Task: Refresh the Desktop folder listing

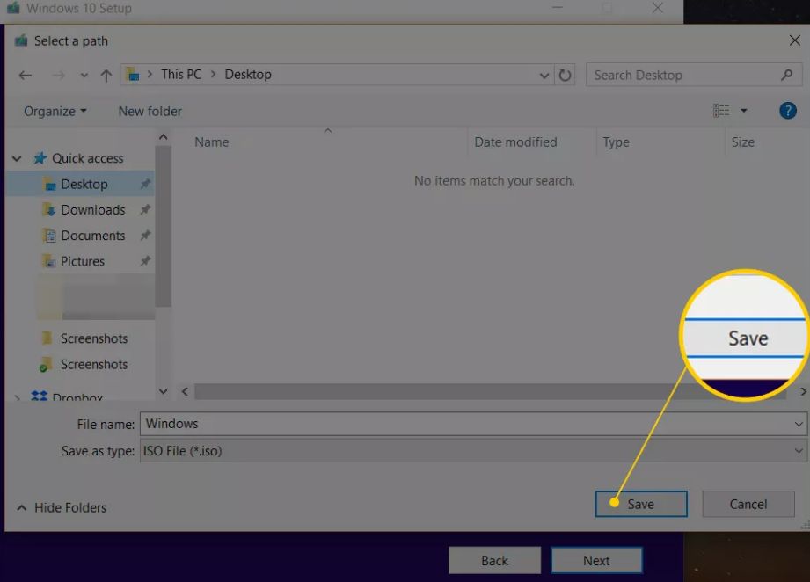Action: coord(566,76)
